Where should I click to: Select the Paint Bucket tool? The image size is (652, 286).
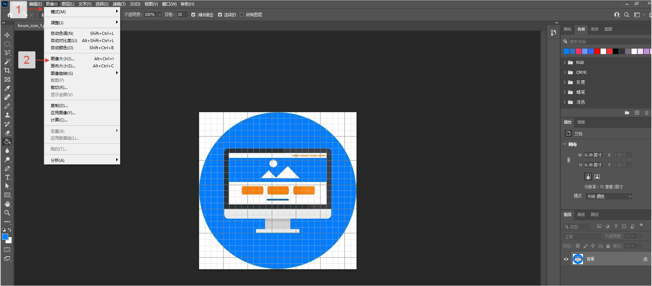pos(7,142)
